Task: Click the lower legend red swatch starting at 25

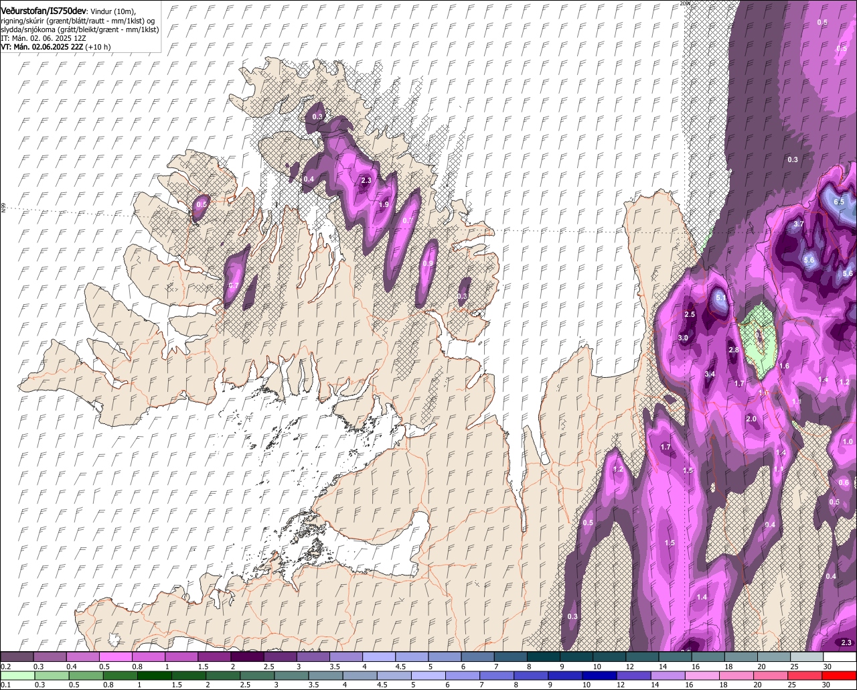Action: pyautogui.click(x=806, y=676)
